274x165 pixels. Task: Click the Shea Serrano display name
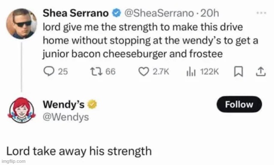click(x=76, y=13)
